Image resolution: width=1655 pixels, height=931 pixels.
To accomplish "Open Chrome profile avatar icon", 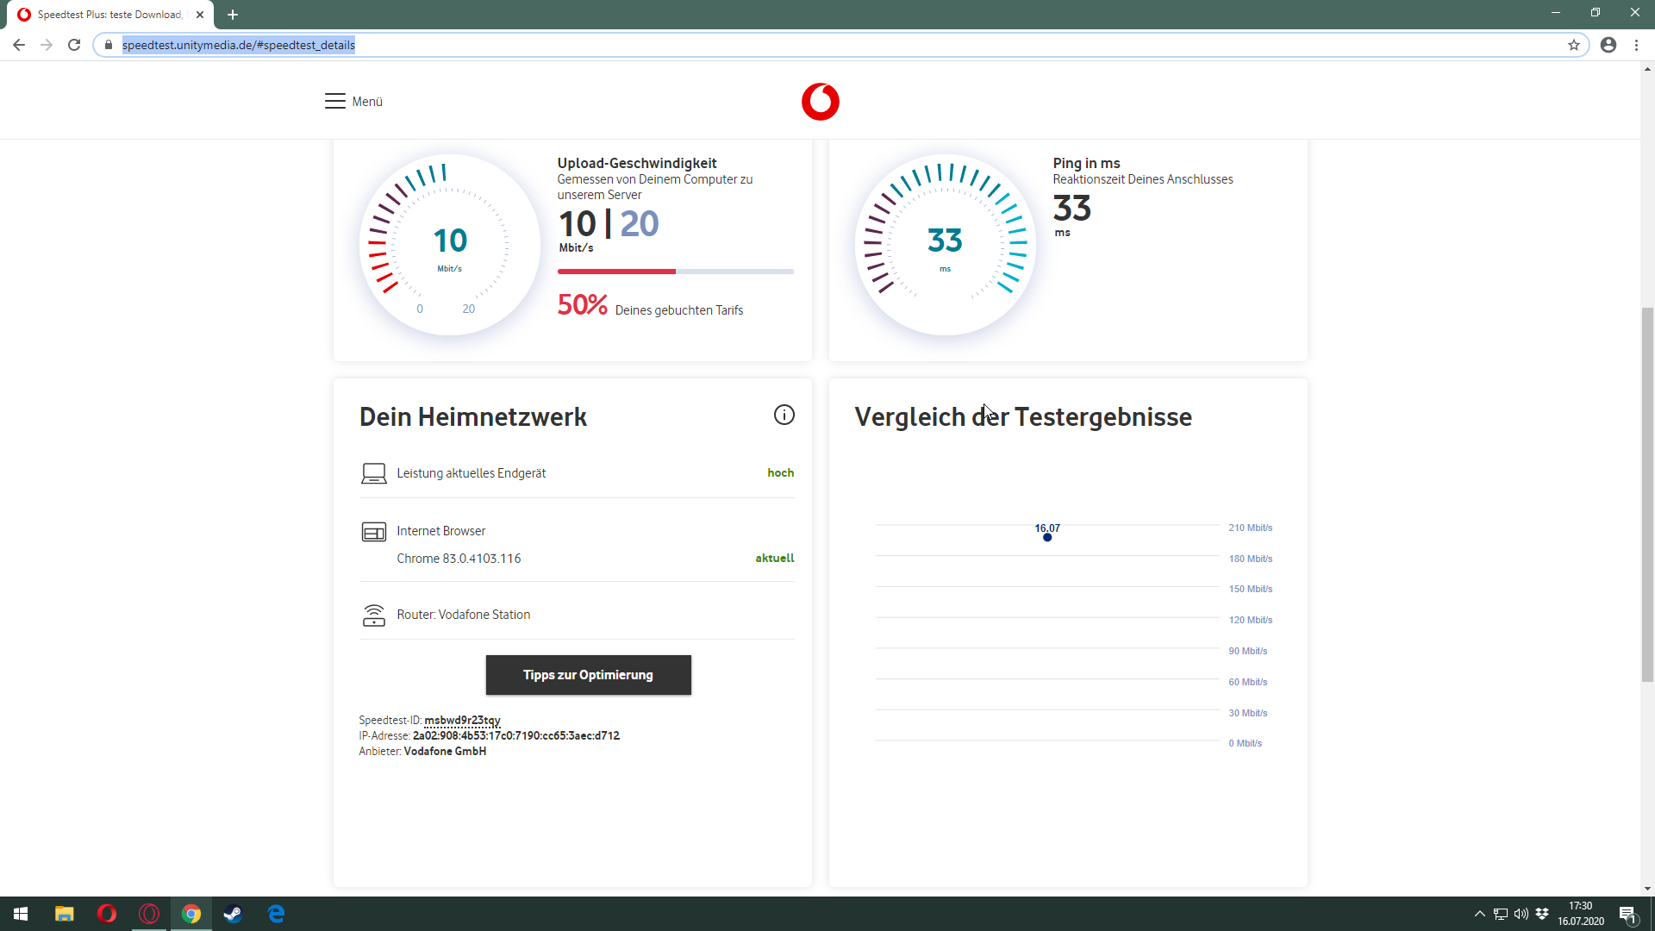I will point(1608,45).
